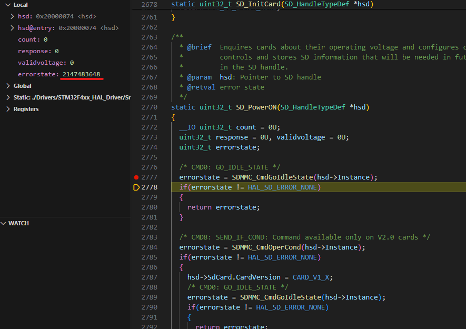
Task: Click the SD_PowerON function name
Action: point(256,107)
